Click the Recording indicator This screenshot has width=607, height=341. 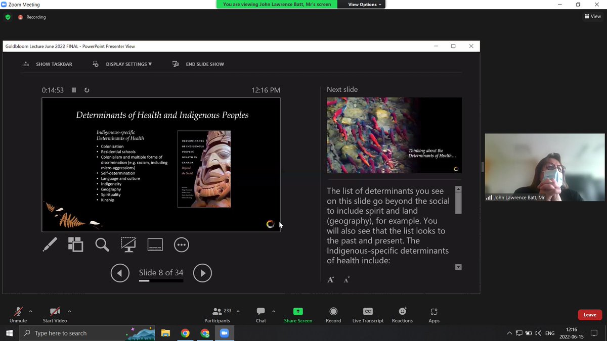pos(32,17)
